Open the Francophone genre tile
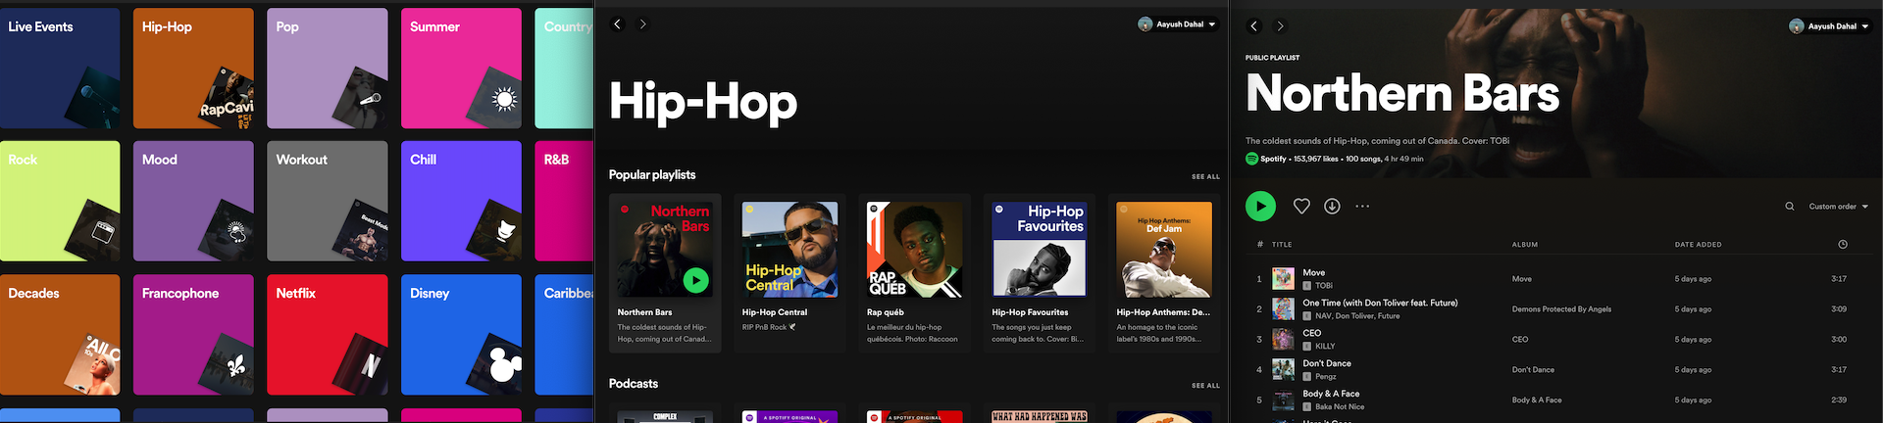This screenshot has height=423, width=1883. (193, 335)
